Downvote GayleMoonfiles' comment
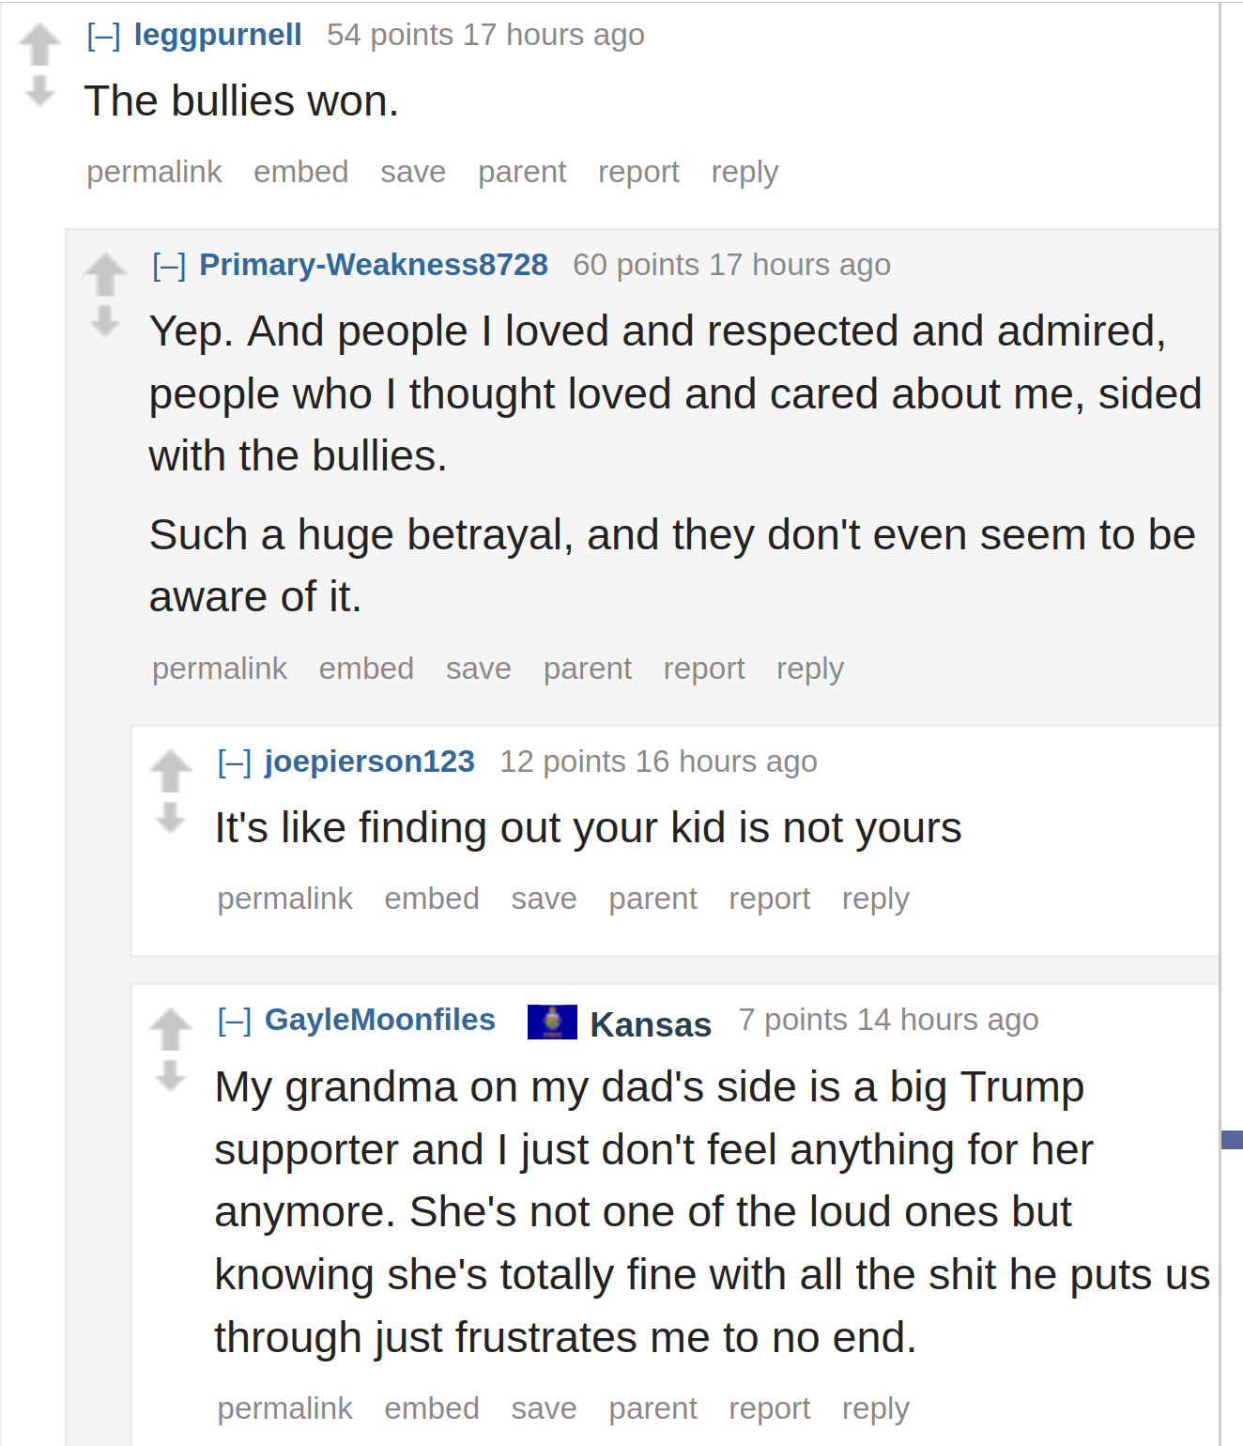 click(171, 1076)
